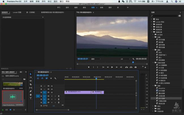Select the Slip tool

click(x=31, y=88)
